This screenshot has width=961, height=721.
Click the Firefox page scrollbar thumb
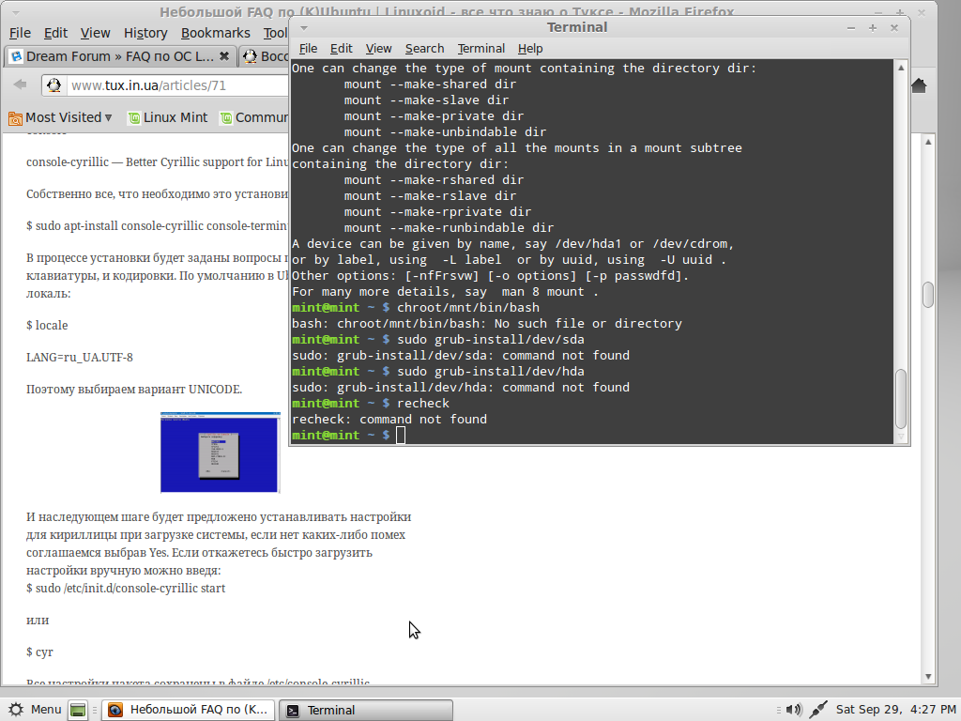click(928, 295)
